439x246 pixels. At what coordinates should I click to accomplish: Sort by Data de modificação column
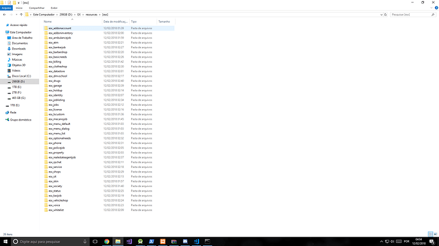point(116,22)
